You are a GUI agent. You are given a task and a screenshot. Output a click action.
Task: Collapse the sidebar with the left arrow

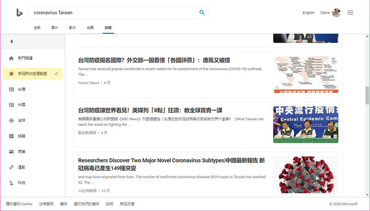pyautogui.click(x=11, y=42)
